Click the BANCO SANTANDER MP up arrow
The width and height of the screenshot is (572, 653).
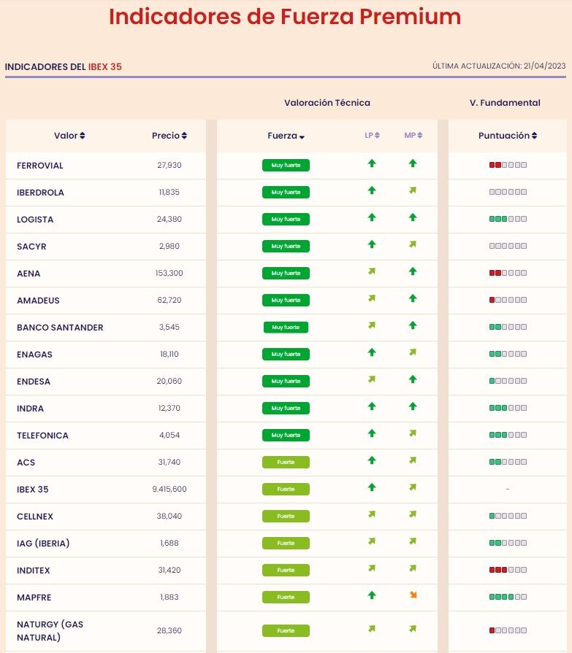[x=413, y=325]
